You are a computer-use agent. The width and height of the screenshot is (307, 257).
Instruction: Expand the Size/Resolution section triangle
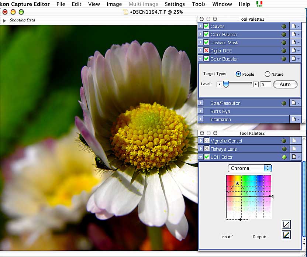tap(200, 103)
